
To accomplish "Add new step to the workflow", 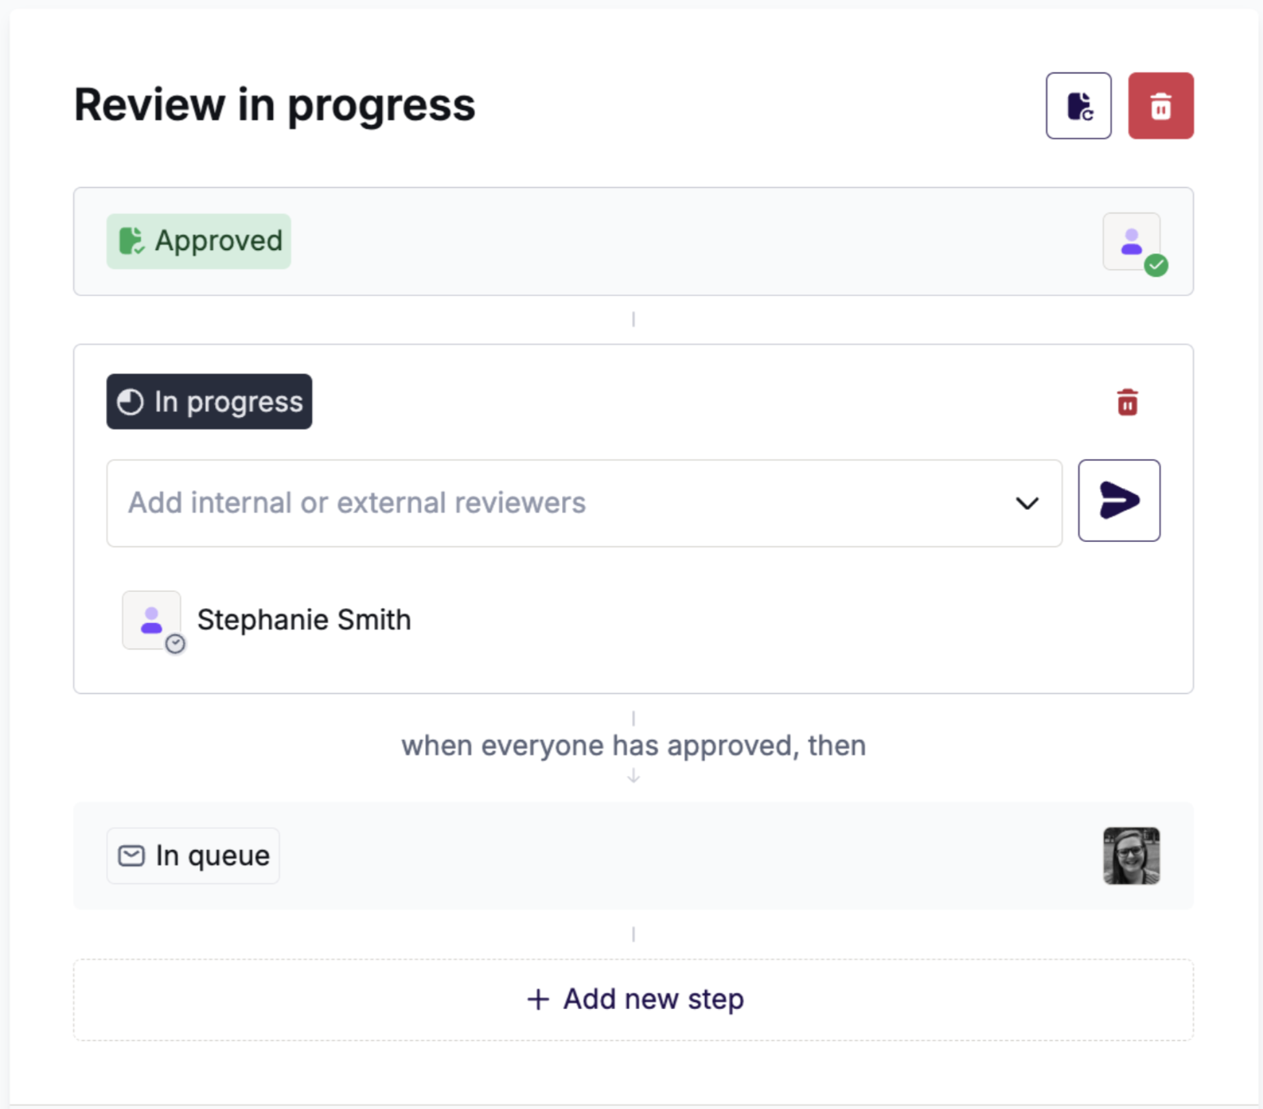I will coord(633,1000).
